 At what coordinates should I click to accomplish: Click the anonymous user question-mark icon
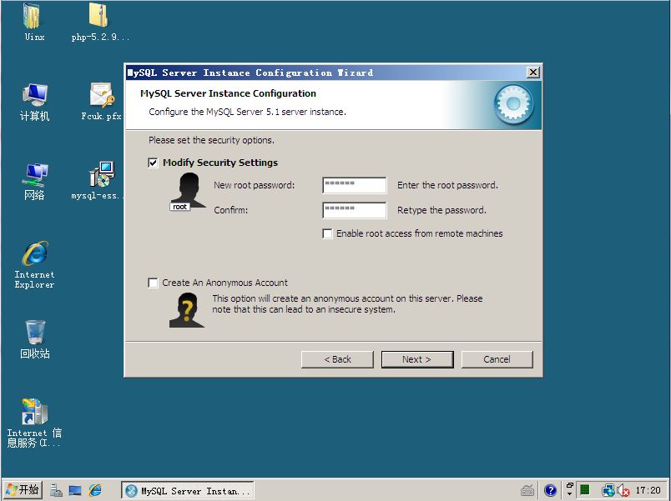pos(187,310)
